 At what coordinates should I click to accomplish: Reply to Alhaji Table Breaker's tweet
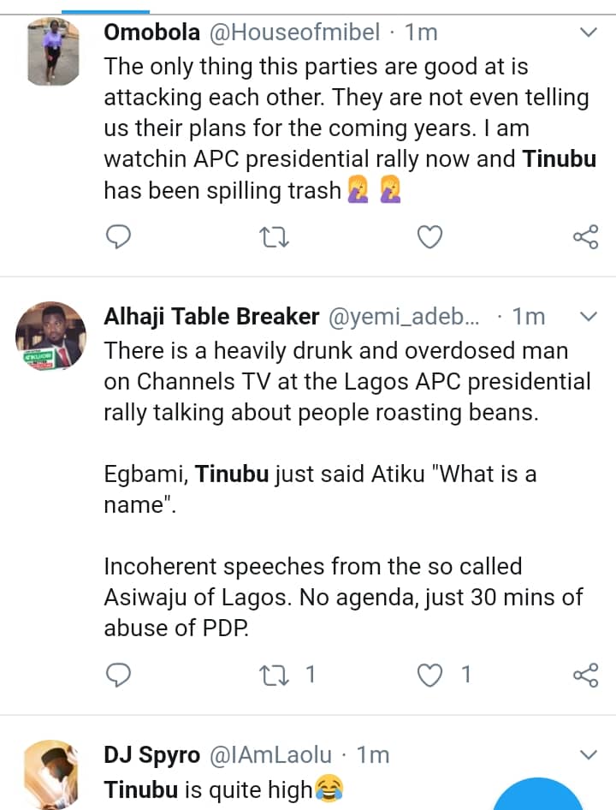click(118, 675)
